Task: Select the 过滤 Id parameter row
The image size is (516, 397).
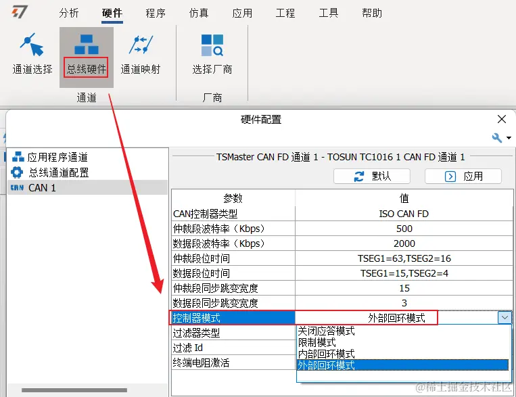Action: pos(233,348)
